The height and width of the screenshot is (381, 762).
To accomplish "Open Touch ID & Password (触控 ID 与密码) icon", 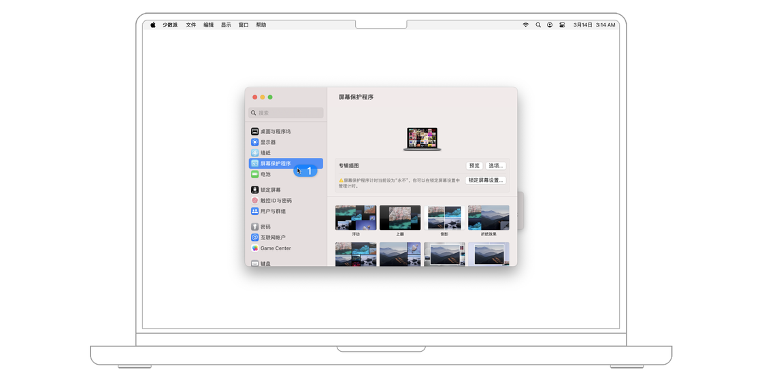I will click(254, 200).
